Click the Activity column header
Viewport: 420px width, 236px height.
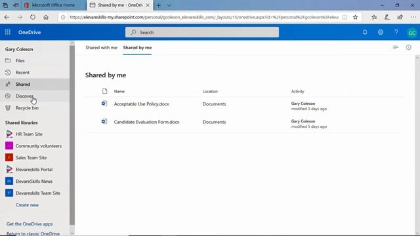click(297, 92)
